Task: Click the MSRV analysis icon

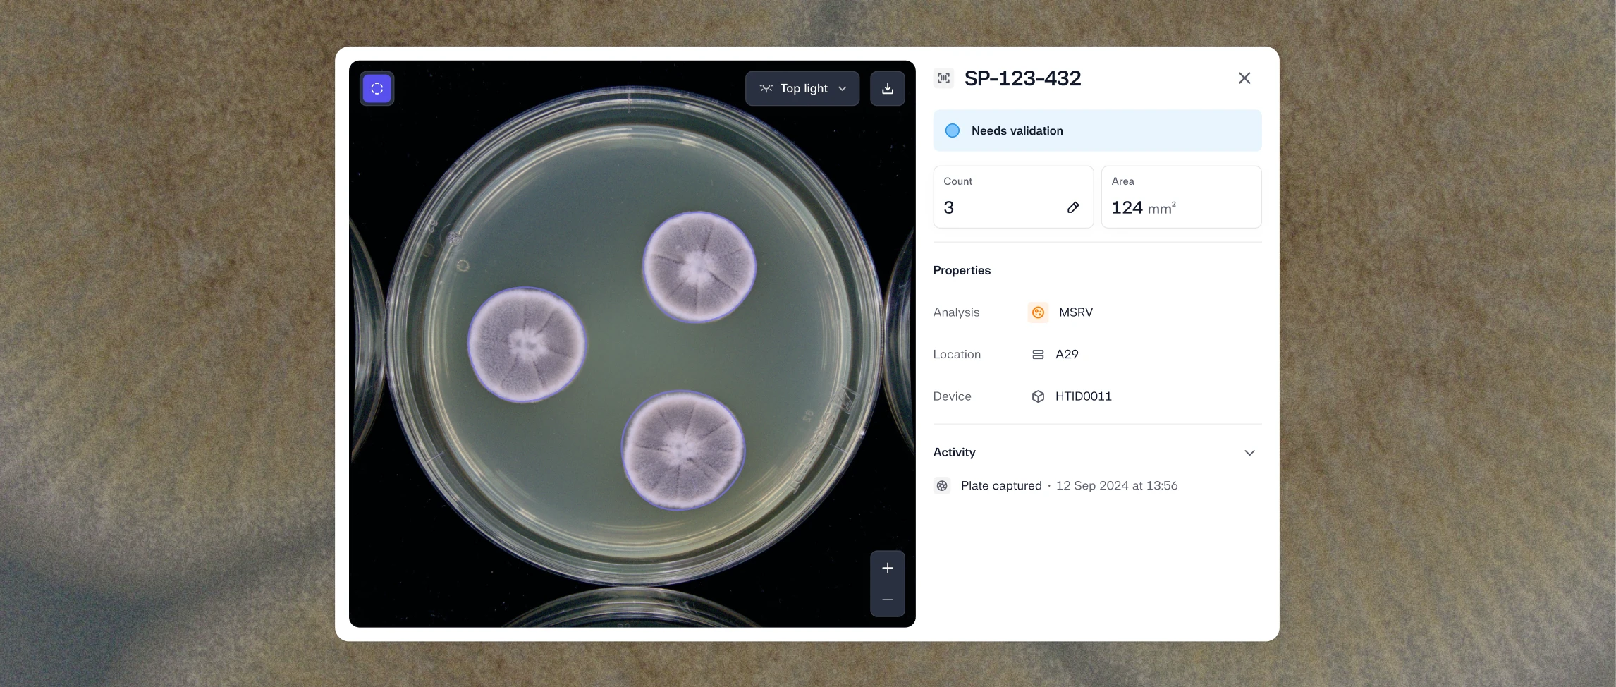Action: click(1038, 312)
